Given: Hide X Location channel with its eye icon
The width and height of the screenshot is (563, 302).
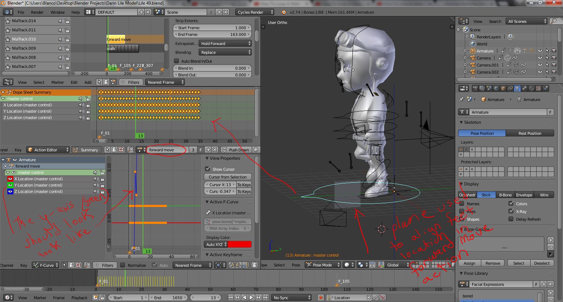Looking at the screenshot, I should point(10,179).
